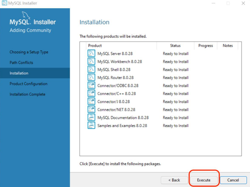Image resolution: width=250 pixels, height=187 pixels.
Task: Click the Connector/ODBC 8.0.28 icon
Action: click(x=91, y=85)
